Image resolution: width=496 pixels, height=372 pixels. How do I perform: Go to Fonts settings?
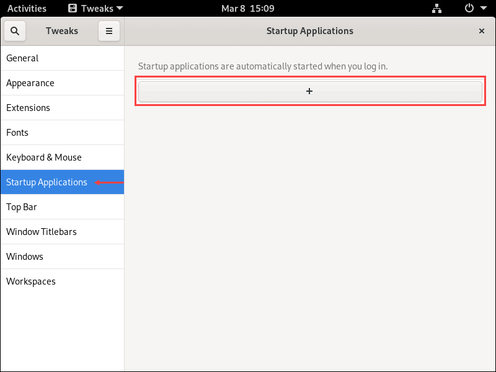pyautogui.click(x=63, y=133)
